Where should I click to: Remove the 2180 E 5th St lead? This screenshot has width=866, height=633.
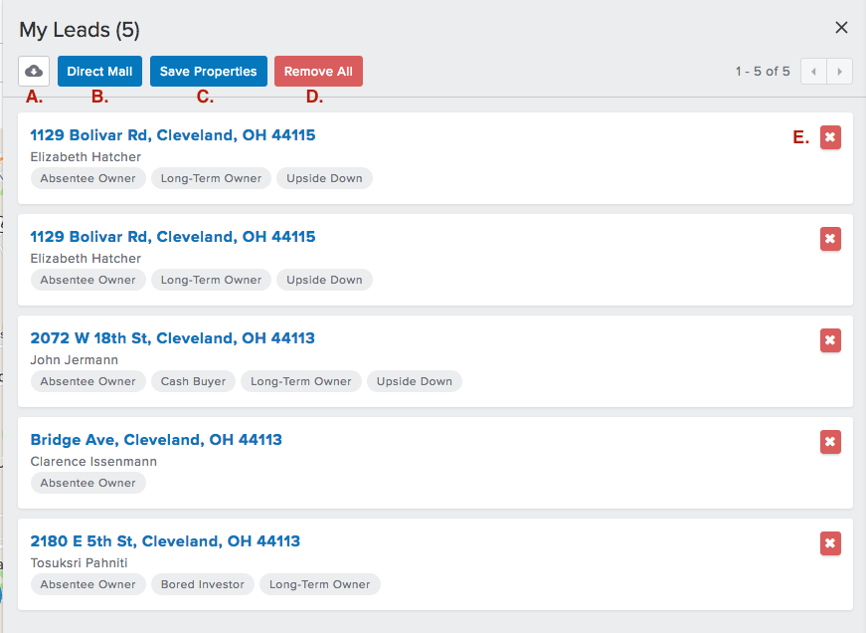click(830, 543)
